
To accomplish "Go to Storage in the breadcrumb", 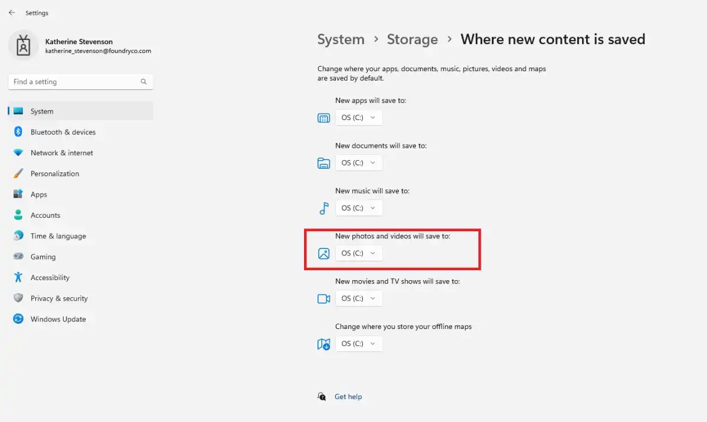I will click(412, 39).
